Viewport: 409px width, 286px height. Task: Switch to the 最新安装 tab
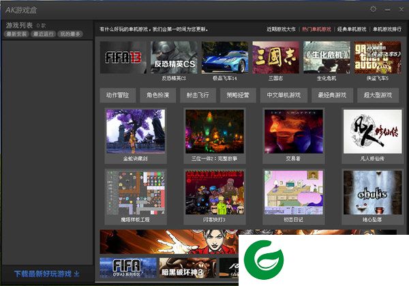coord(16,34)
